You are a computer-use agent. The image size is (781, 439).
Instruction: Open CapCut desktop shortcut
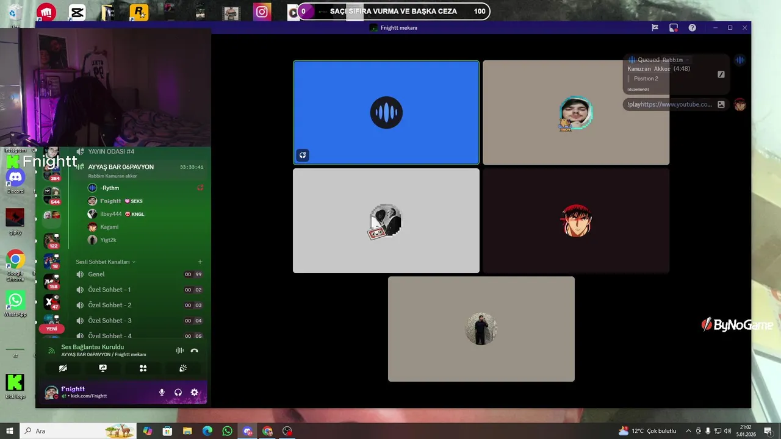(77, 12)
